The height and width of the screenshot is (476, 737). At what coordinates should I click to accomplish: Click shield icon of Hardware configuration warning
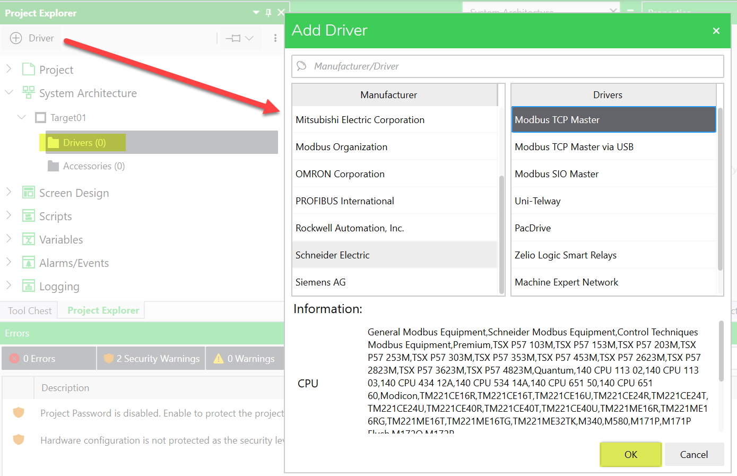19,439
